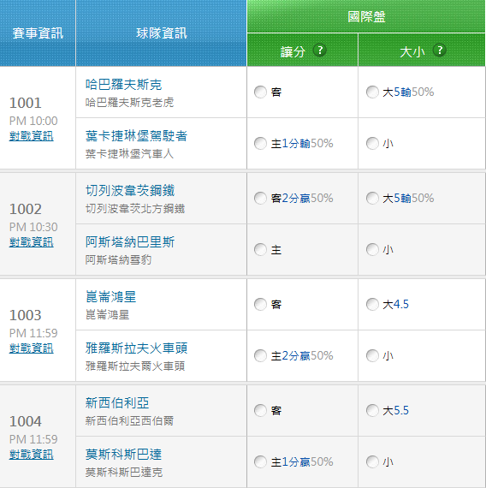
Task: Select 大4.5 radio for match 1003
Action: pos(372,305)
